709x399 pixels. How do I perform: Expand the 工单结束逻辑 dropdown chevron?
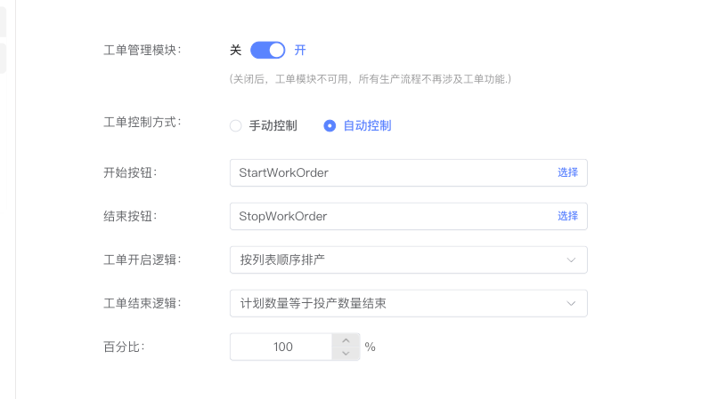(x=571, y=303)
